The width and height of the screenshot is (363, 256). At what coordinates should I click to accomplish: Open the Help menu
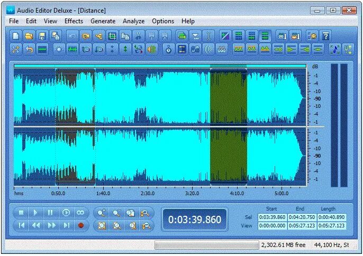coord(188,21)
